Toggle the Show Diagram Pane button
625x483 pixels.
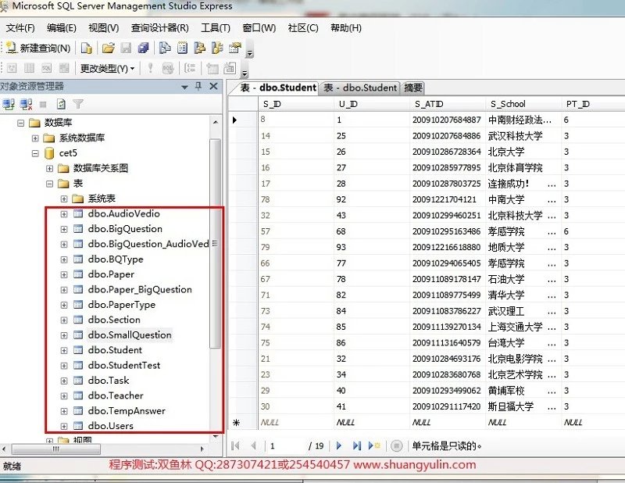12,68
